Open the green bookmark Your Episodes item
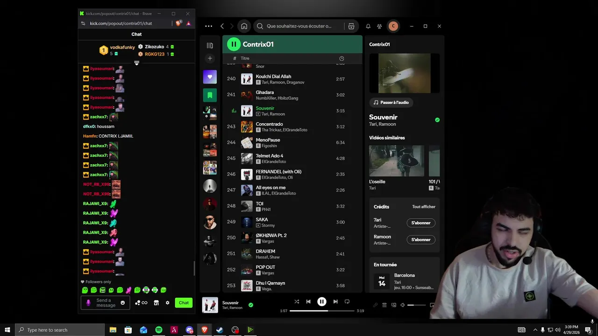The height and width of the screenshot is (336, 598). tap(210, 95)
